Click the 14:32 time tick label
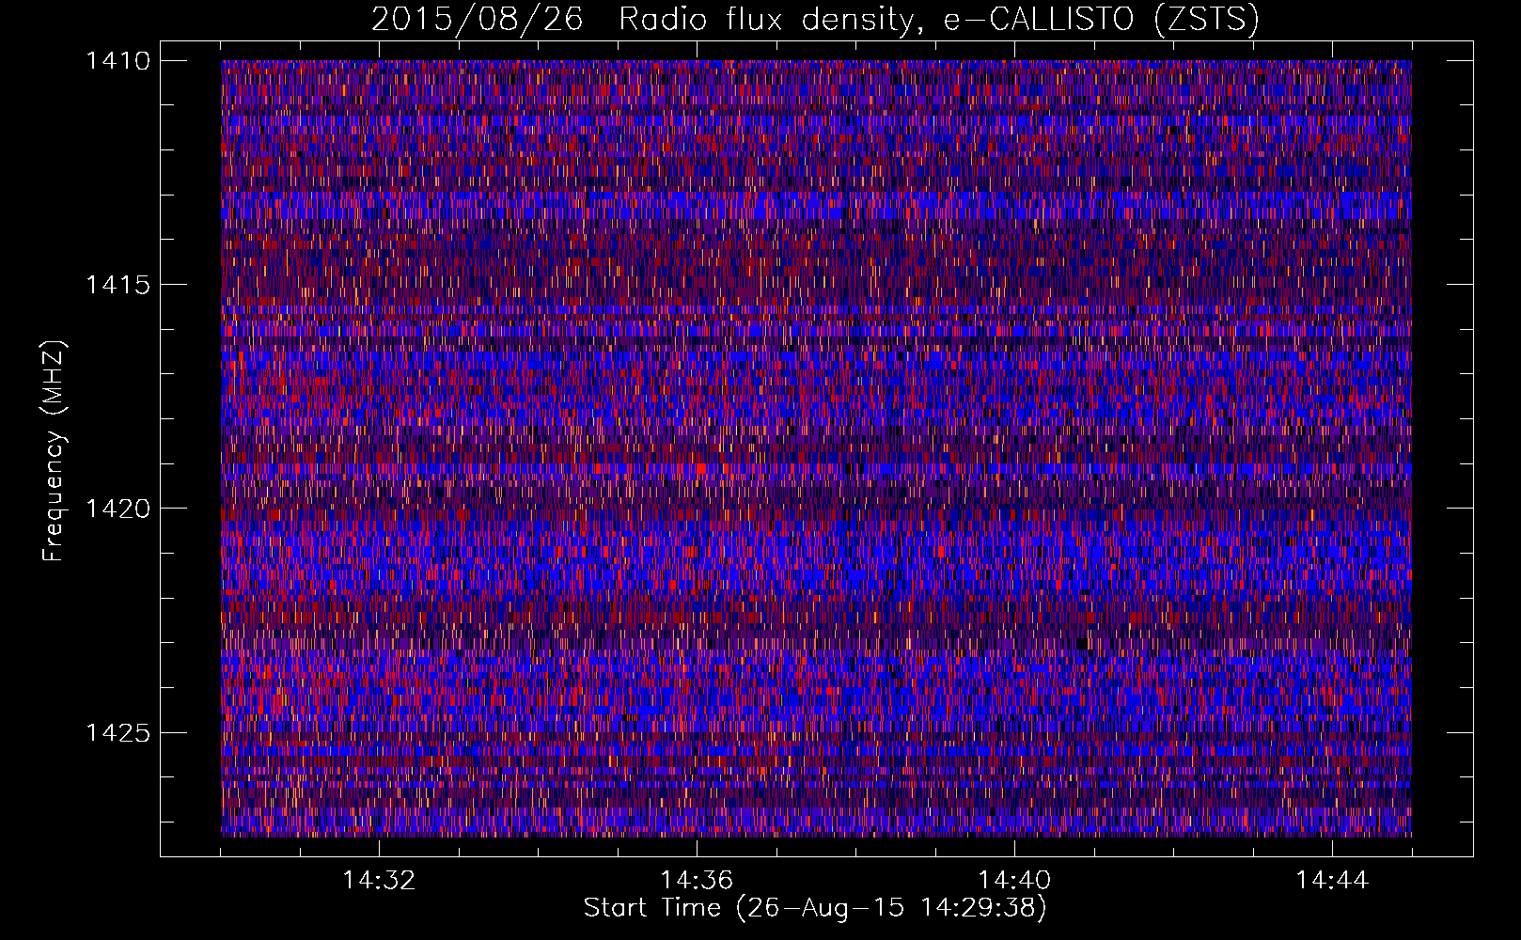 click(379, 881)
